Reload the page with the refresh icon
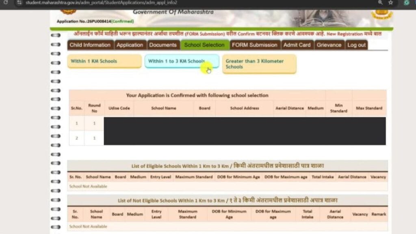 (6, 2)
